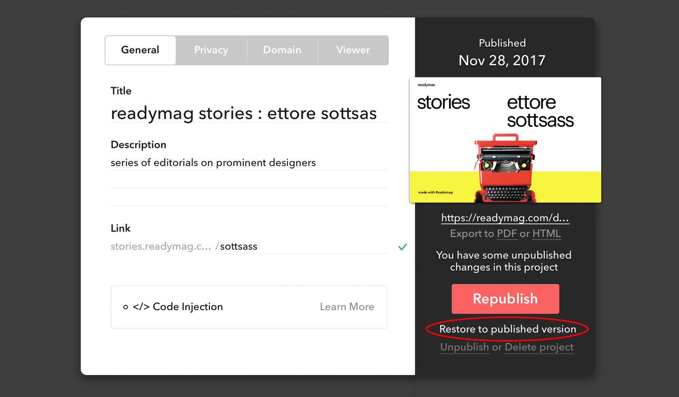Viewport: 679px width, 397px height.
Task: Click the Delete project link
Action: point(539,347)
